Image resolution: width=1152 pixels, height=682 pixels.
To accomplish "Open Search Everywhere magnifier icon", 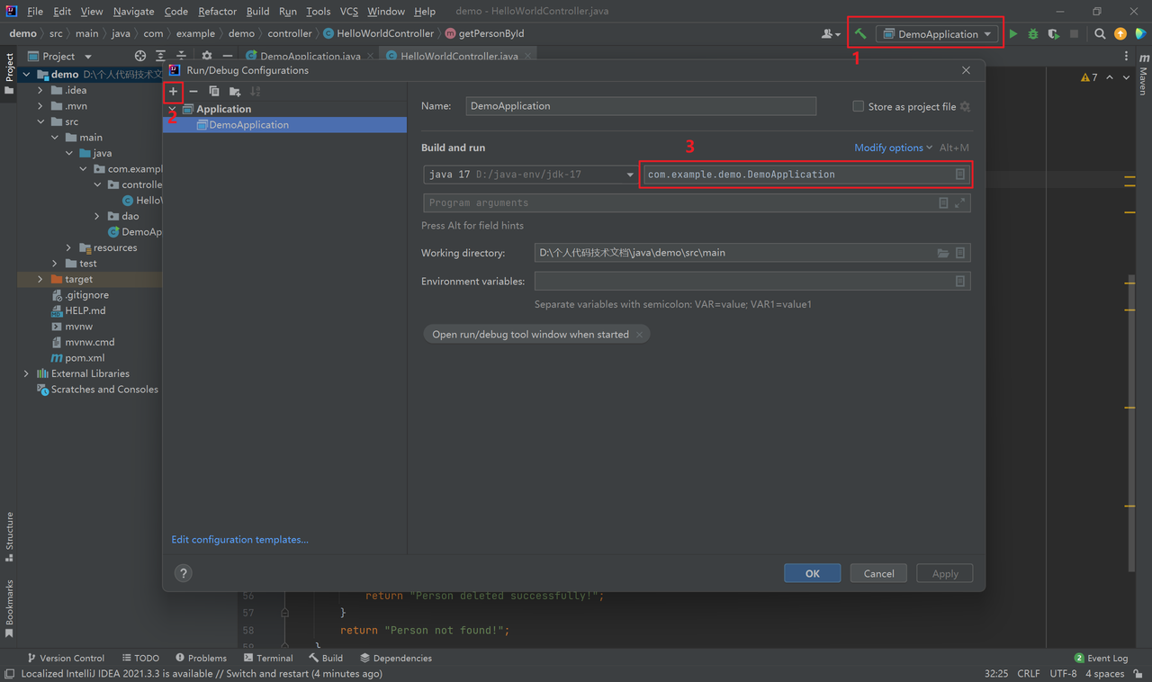I will (1100, 34).
